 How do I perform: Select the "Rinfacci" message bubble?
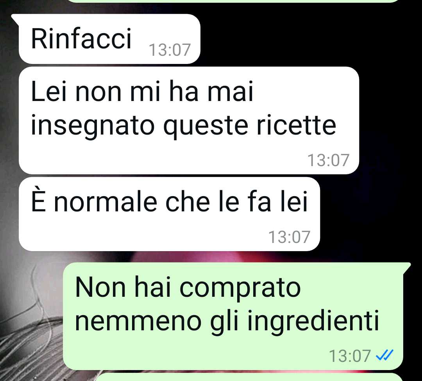click(109, 39)
